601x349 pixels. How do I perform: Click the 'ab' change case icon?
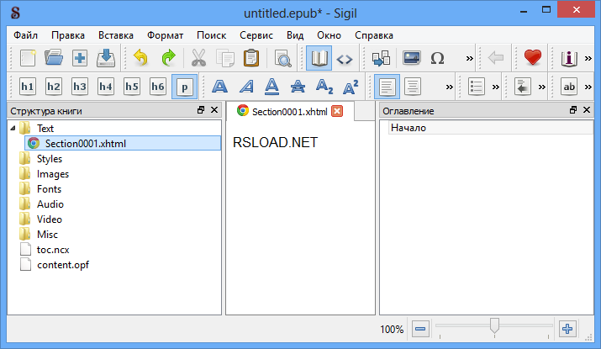pos(569,87)
